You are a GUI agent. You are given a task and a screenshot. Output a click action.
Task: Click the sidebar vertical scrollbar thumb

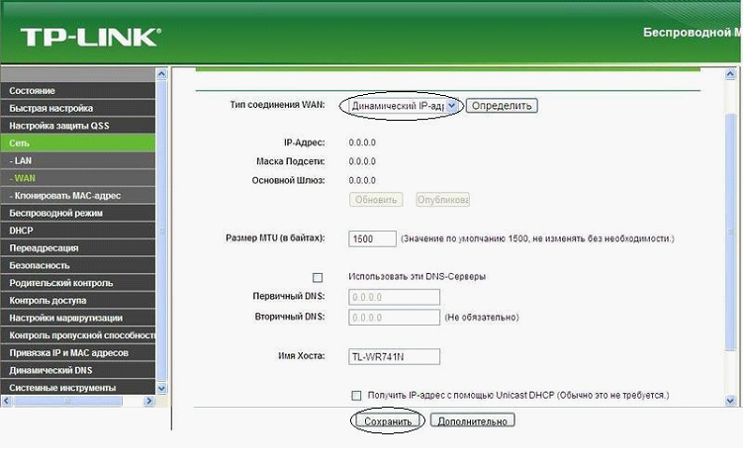[161, 231]
